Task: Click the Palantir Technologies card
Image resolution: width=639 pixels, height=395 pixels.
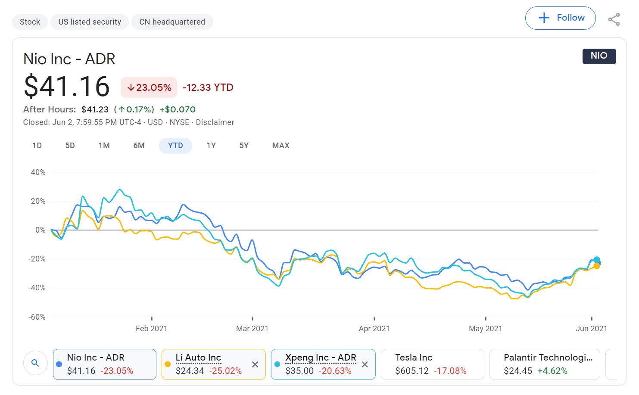Action: coord(545,364)
